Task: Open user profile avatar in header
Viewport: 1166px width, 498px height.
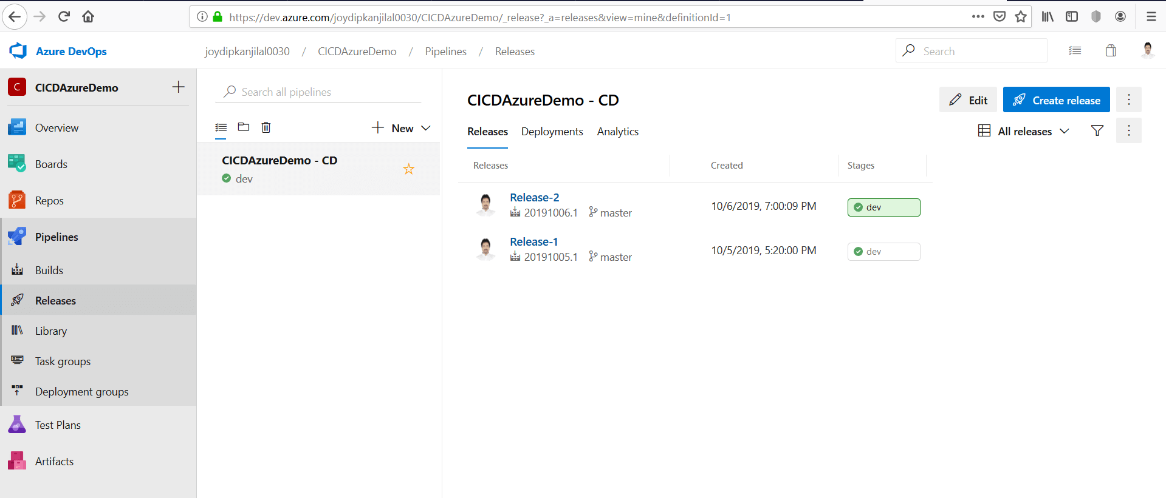Action: point(1148,50)
